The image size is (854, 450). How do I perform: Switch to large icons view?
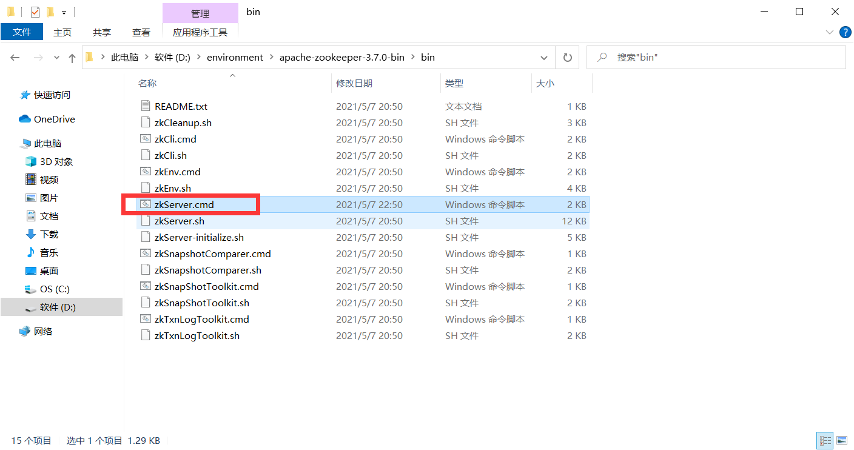point(841,440)
